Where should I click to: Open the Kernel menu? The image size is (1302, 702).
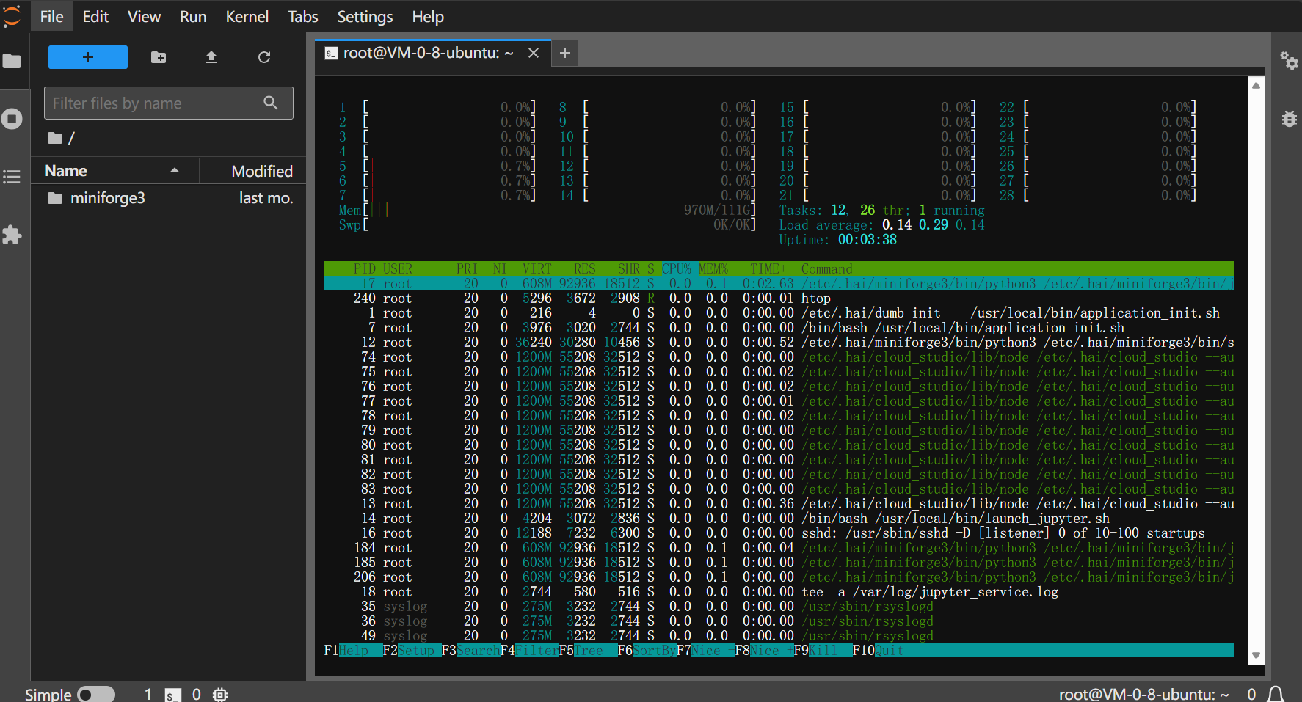(247, 16)
